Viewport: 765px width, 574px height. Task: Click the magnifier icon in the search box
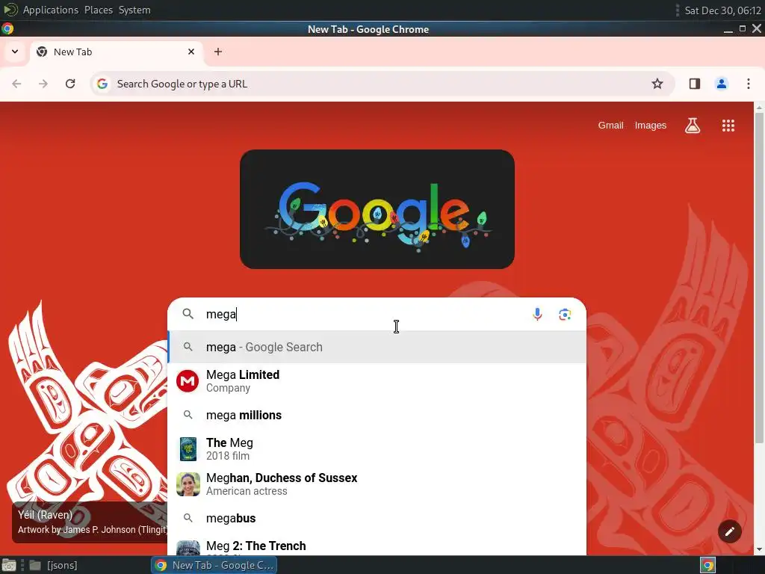pyautogui.click(x=188, y=314)
